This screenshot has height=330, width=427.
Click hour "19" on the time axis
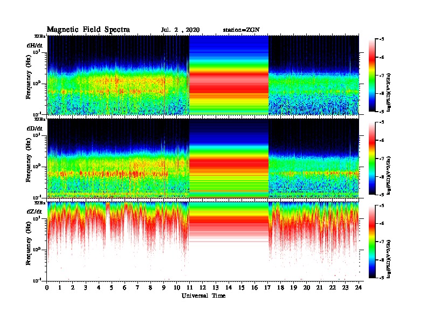[x=293, y=287]
